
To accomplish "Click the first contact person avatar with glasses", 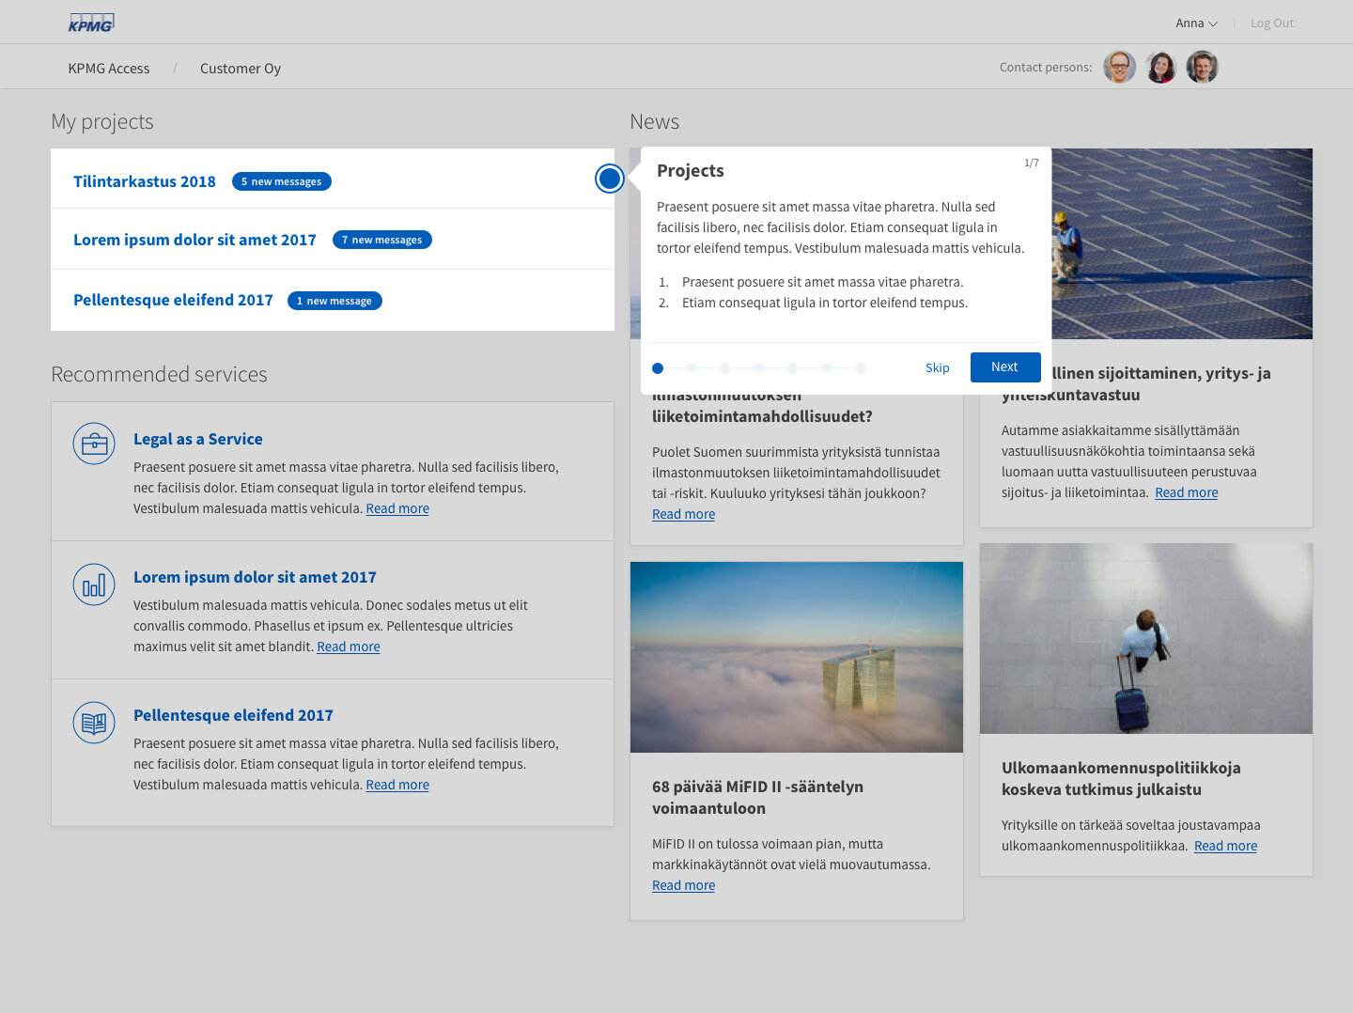I will click(x=1119, y=67).
